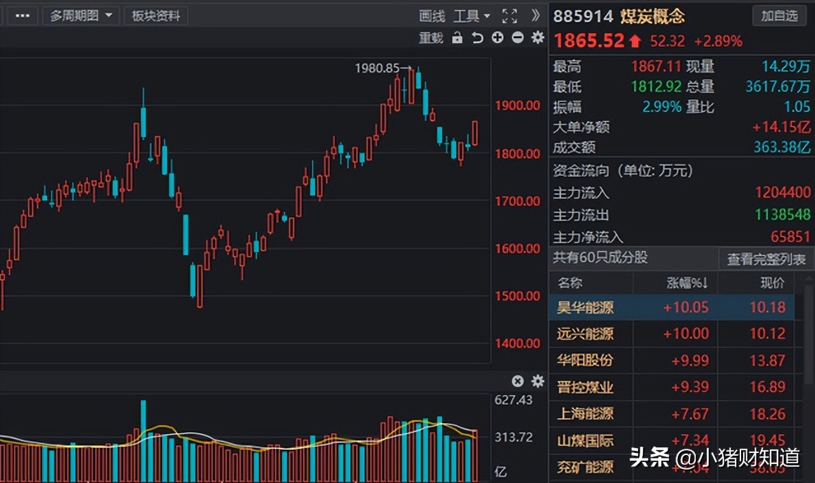This screenshot has width=815, height=483.
Task: Sort stocks by 涨幅% column
Action: coord(686,283)
